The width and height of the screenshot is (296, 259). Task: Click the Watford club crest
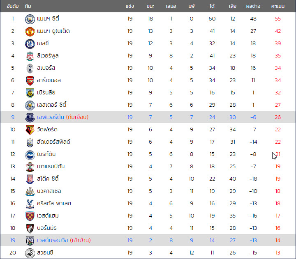pos(30,130)
